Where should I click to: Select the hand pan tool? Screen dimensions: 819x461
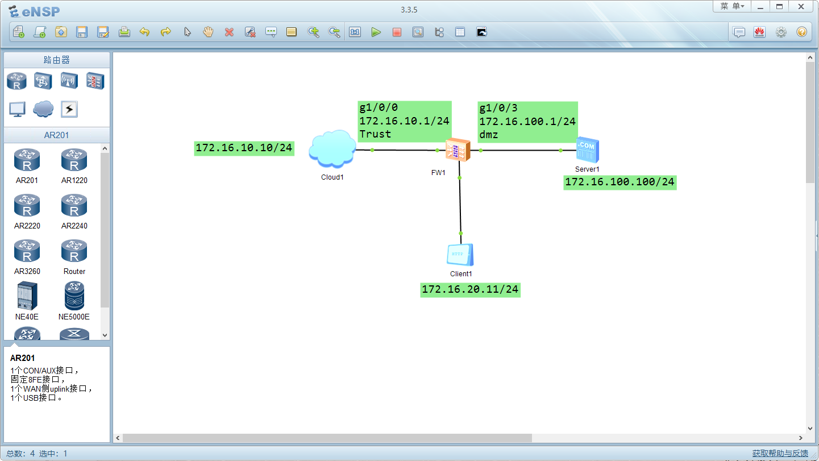click(x=208, y=32)
